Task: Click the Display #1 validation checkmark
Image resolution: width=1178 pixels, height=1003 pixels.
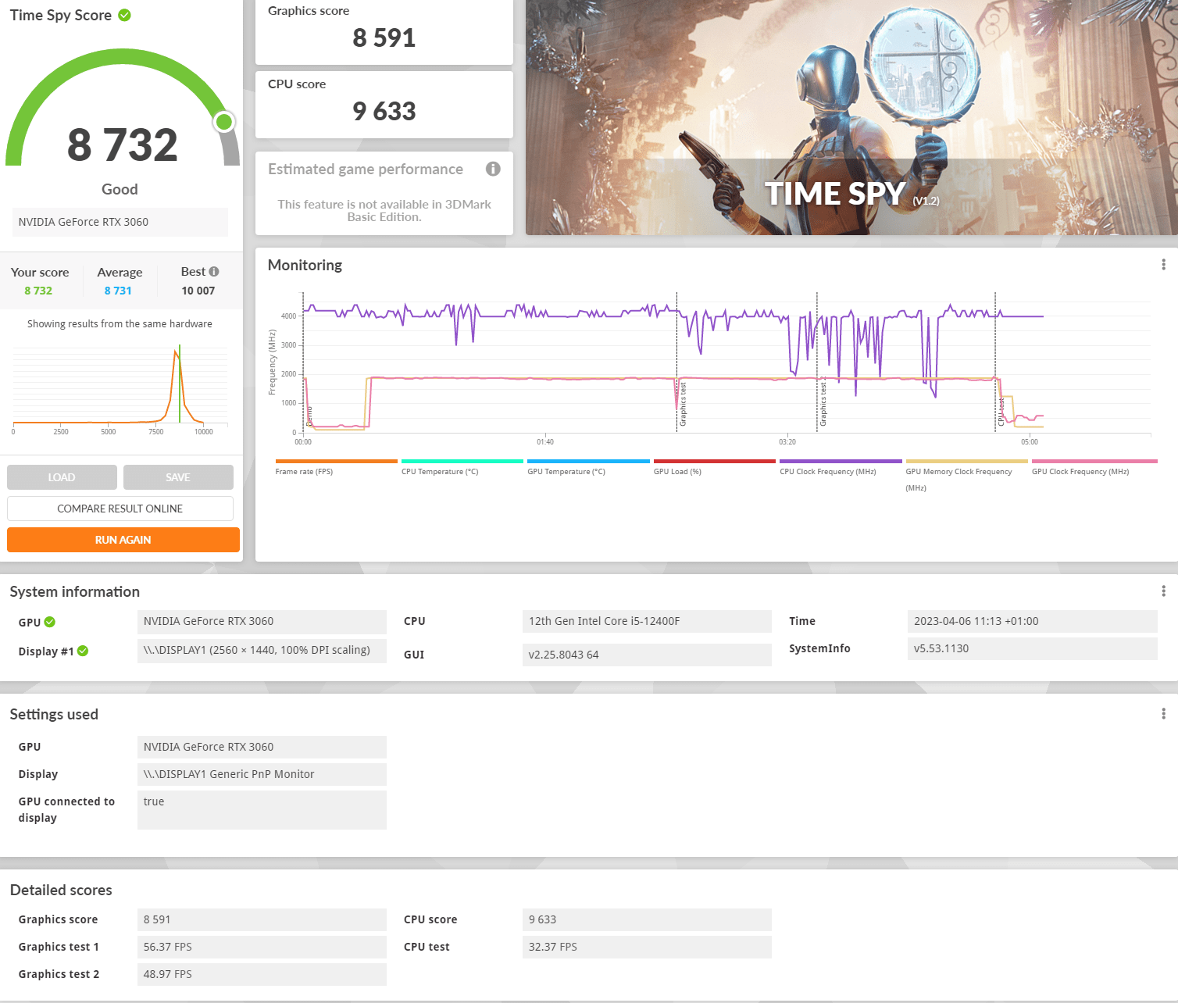Action: (x=83, y=651)
